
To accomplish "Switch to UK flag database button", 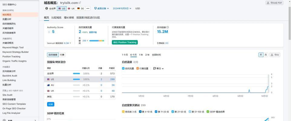I will (x=71, y=8).
